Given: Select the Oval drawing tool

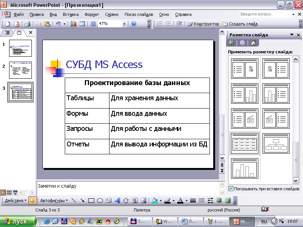Looking at the screenshot, I should point(100,201).
